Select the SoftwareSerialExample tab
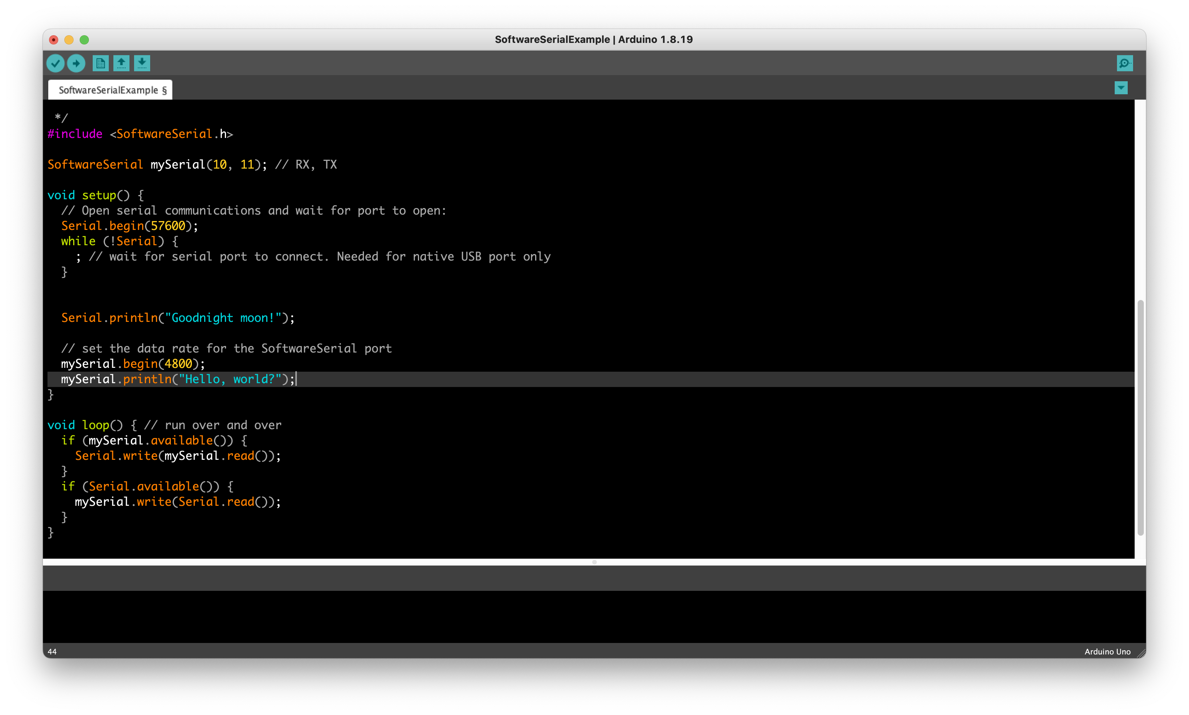This screenshot has height=715, width=1189. [110, 90]
